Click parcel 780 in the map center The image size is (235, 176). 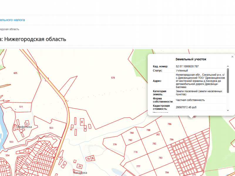point(132,133)
